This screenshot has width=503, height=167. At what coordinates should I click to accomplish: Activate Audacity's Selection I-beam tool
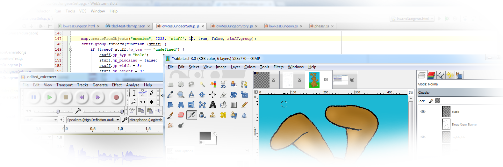(x=134, y=93)
